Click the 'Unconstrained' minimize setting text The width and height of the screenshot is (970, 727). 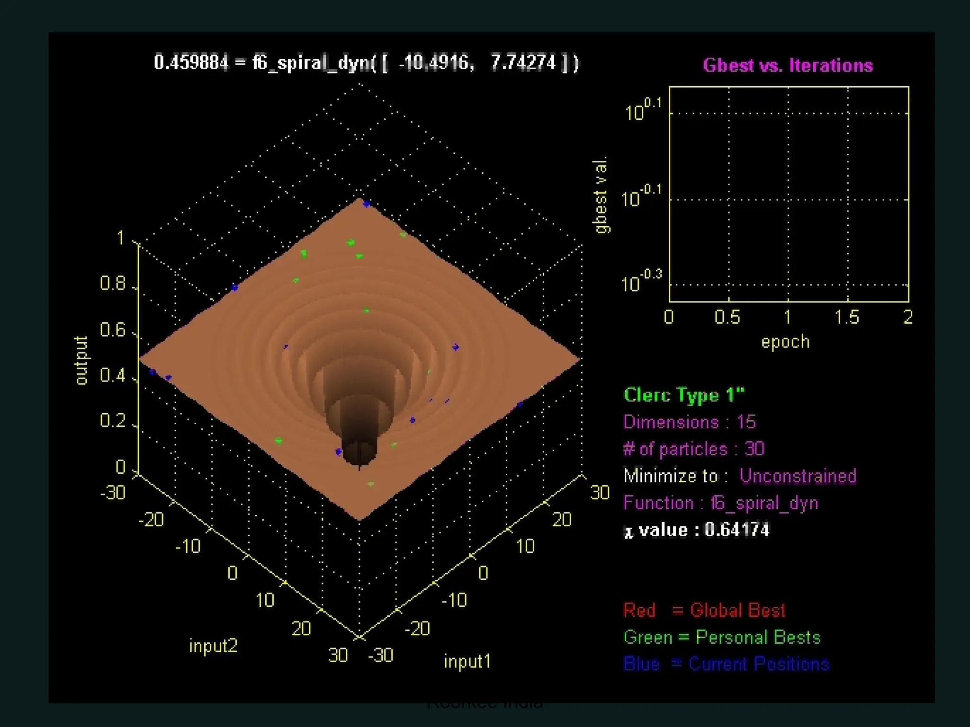[798, 476]
